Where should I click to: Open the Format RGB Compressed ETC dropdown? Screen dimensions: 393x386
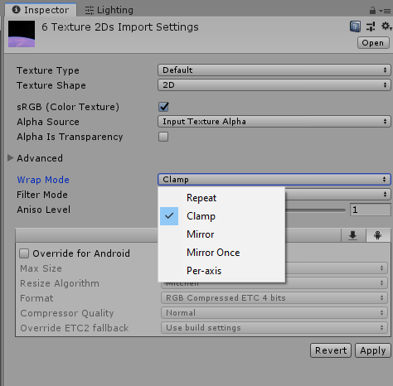coord(274,298)
